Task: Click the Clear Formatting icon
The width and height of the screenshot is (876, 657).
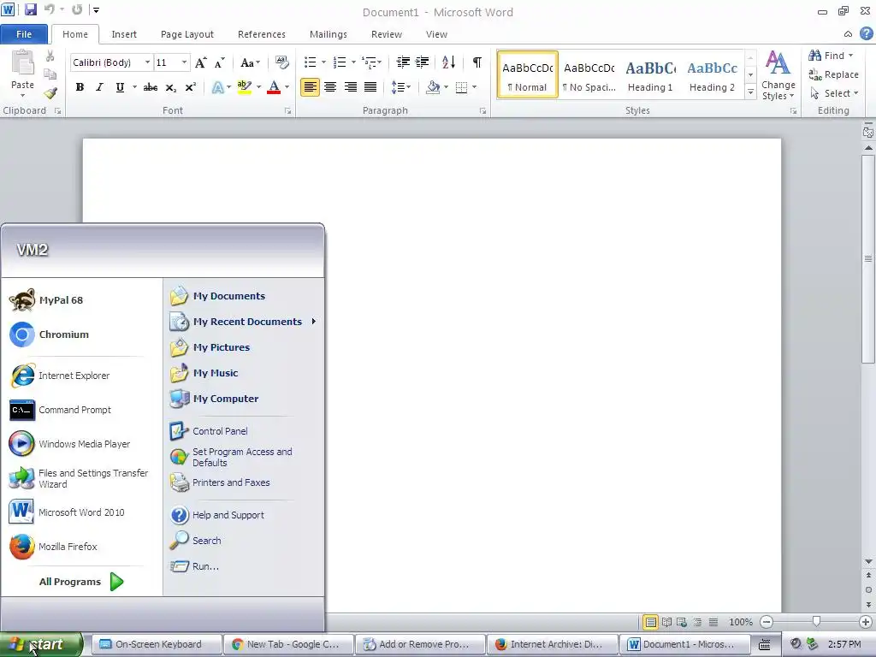Action: 282,62
